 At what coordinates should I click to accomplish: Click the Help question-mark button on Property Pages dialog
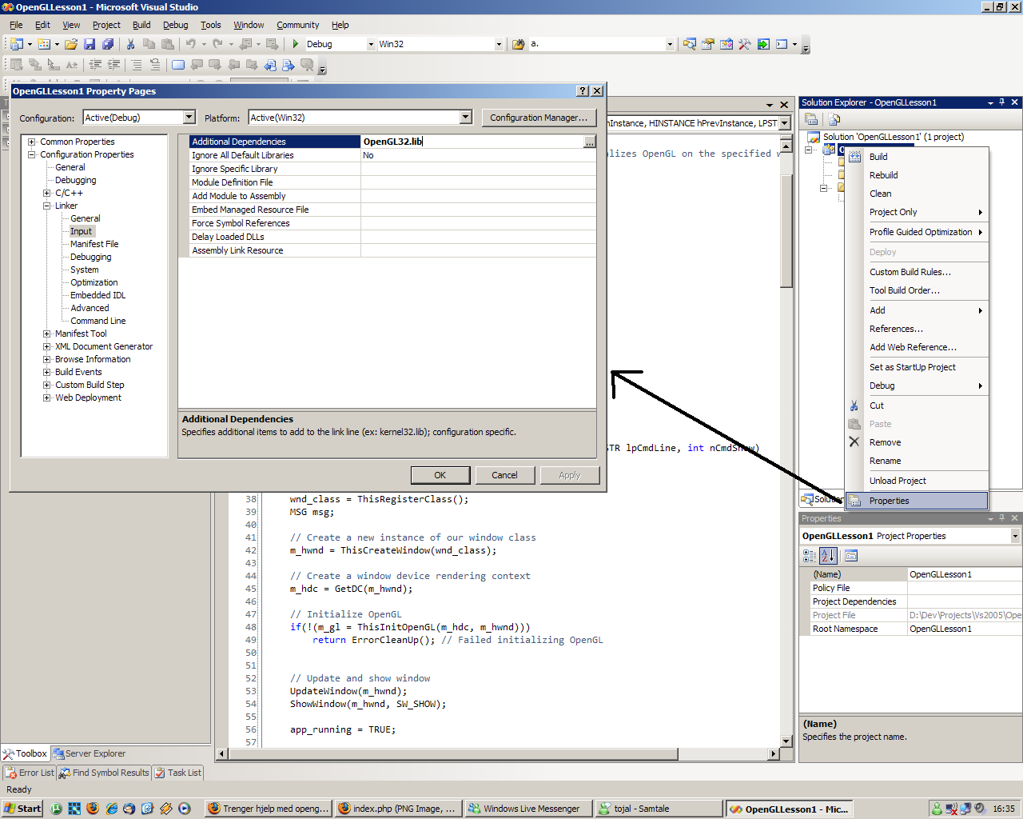coord(583,91)
